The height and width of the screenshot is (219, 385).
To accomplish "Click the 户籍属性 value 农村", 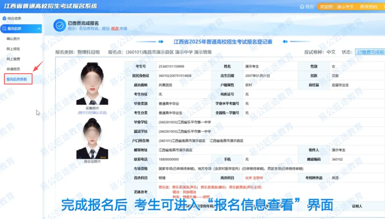I will [248, 85].
